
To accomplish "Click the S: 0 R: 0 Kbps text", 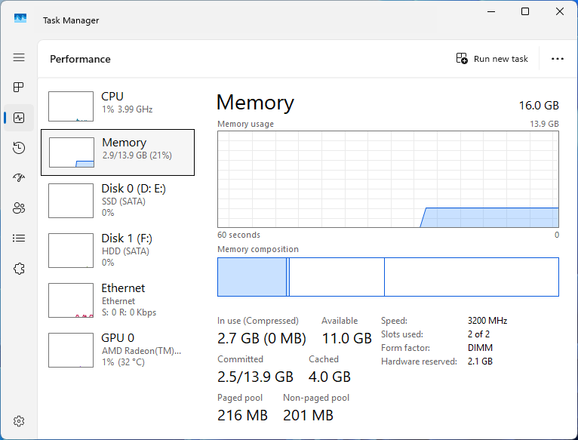I will click(129, 312).
